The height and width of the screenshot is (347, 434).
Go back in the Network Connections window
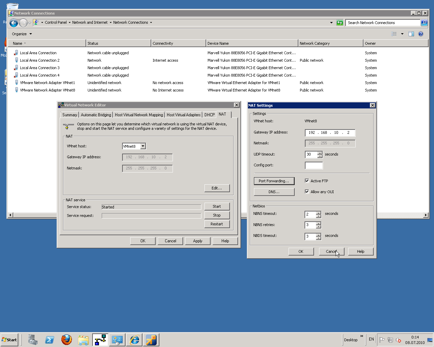click(x=14, y=23)
